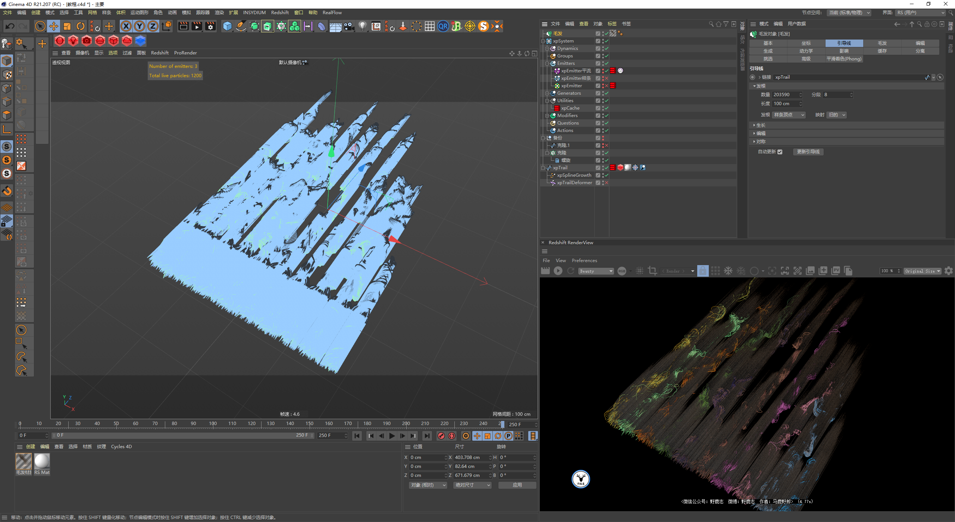
Task: Click the Undo arrow icon
Action: coord(10,26)
